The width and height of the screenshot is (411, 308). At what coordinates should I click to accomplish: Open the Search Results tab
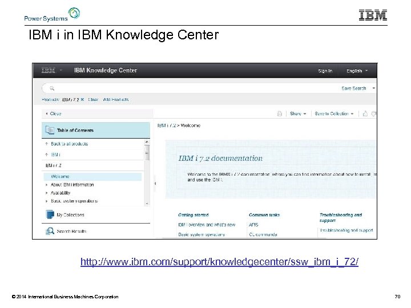[x=96, y=231]
